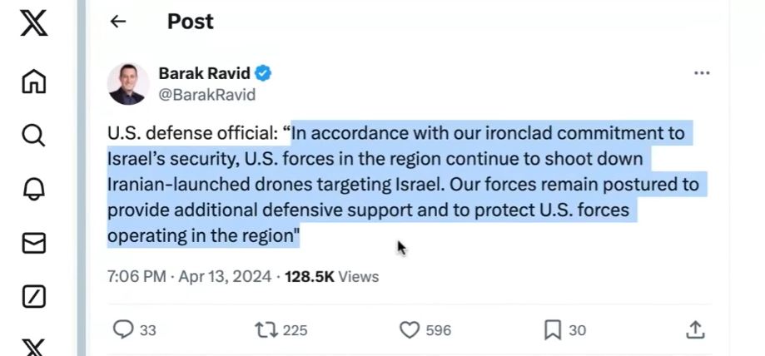The width and height of the screenshot is (765, 356).
Task: Reply to the post via comment icon
Action: pyautogui.click(x=123, y=330)
